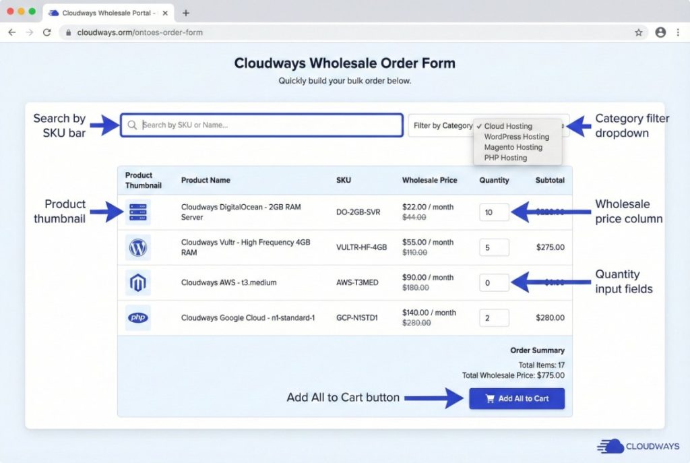Image resolution: width=690 pixels, height=463 pixels.
Task: Open the Filter by Category dropdown
Action: pyautogui.click(x=489, y=125)
